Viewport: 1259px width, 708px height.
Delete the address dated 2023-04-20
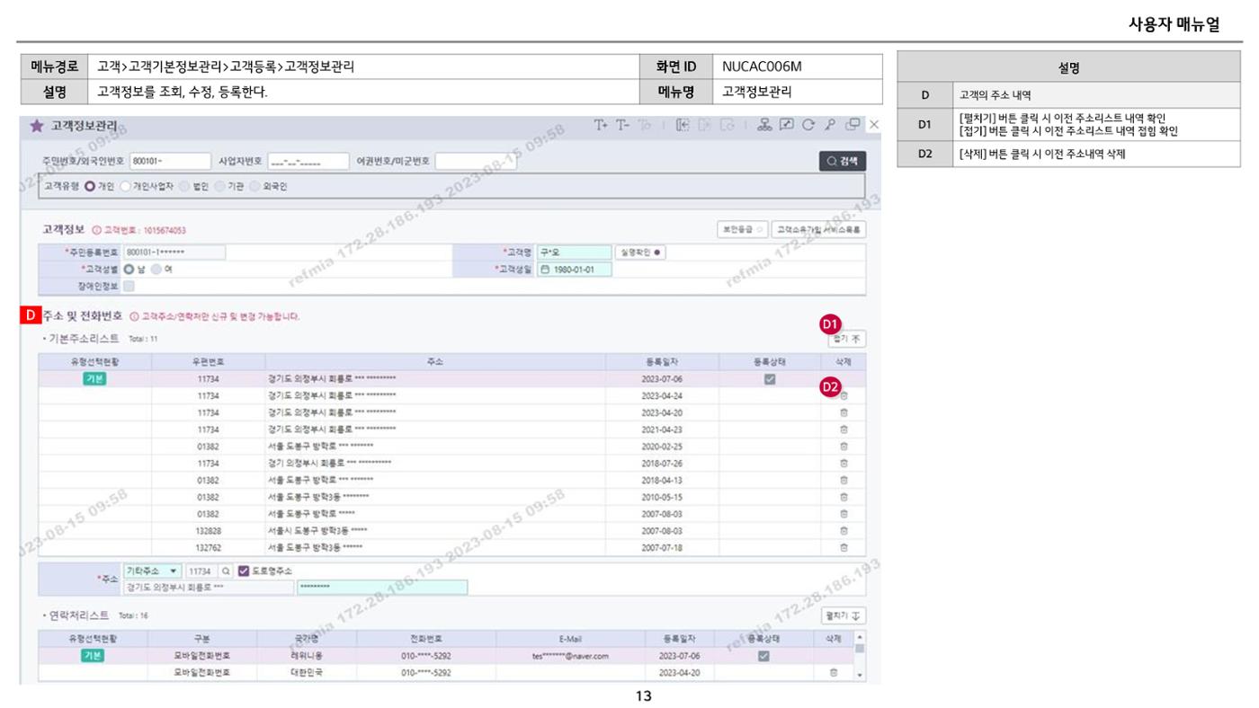(x=844, y=412)
